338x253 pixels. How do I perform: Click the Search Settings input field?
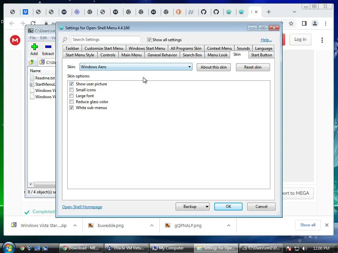pyautogui.click(x=105, y=40)
